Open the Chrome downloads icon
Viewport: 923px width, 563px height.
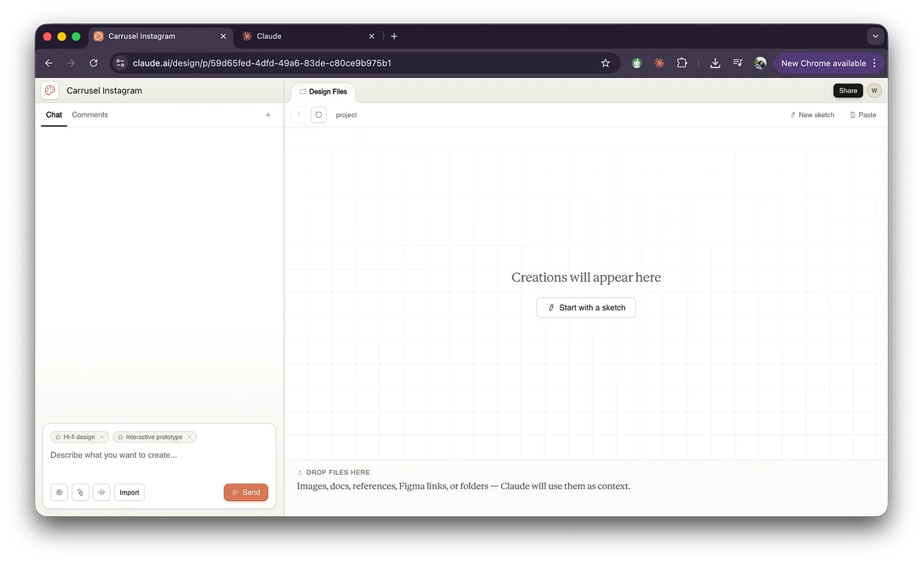point(715,63)
